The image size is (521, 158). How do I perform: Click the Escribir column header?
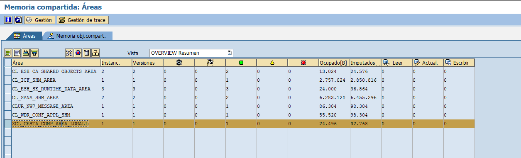[459, 63]
